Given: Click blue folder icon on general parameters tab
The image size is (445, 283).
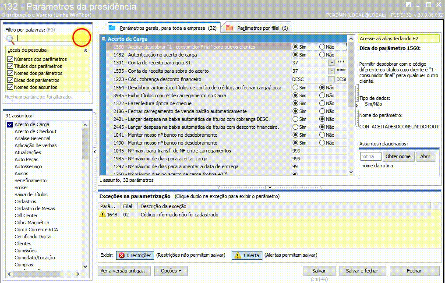Looking at the screenshot, I should 112,28.
